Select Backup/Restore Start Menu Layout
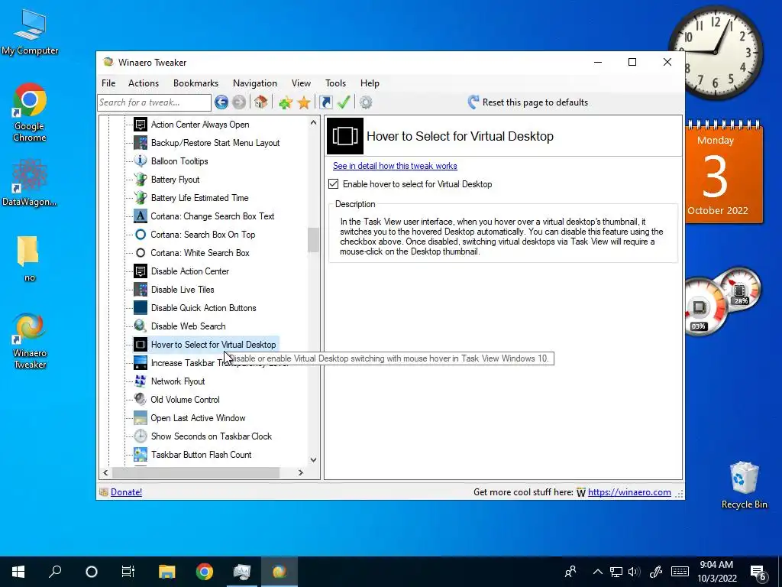Image resolution: width=782 pixels, height=587 pixels. pyautogui.click(x=215, y=143)
